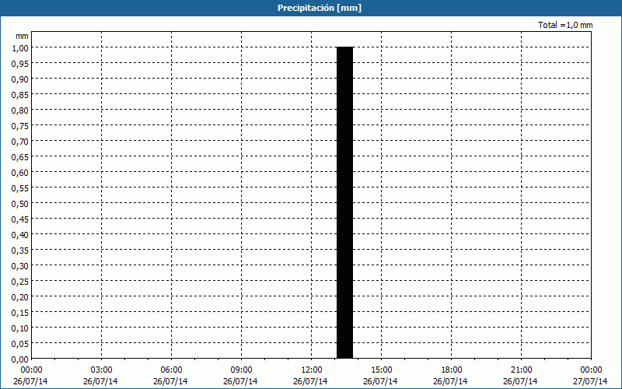Click the 'mm' unit label above axis

tap(22, 36)
